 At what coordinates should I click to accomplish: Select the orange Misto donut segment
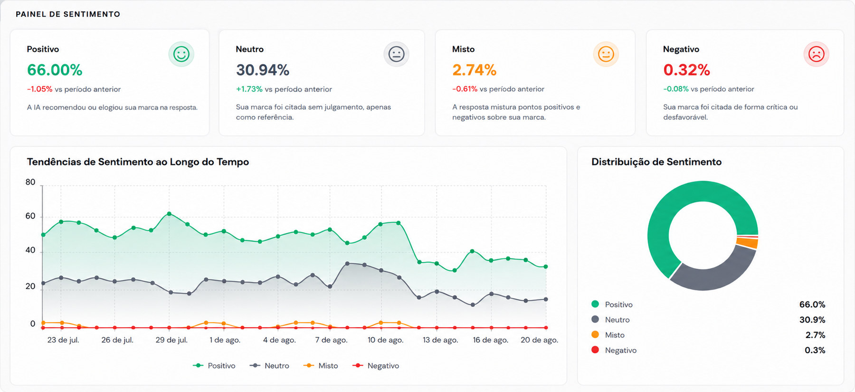[747, 243]
